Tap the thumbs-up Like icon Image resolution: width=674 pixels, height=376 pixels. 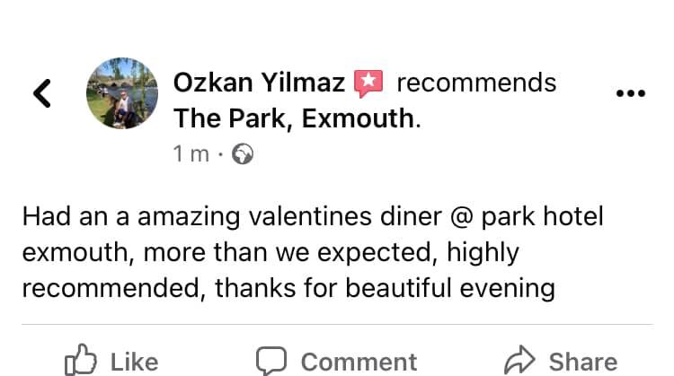[82, 361]
